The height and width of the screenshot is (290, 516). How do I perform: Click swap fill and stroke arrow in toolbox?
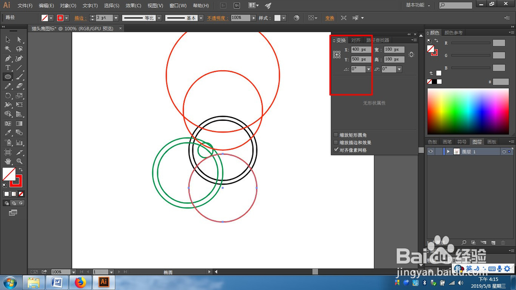[21, 170]
